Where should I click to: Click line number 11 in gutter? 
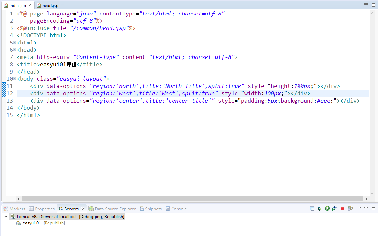10,86
